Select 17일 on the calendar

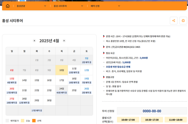(62, 80)
